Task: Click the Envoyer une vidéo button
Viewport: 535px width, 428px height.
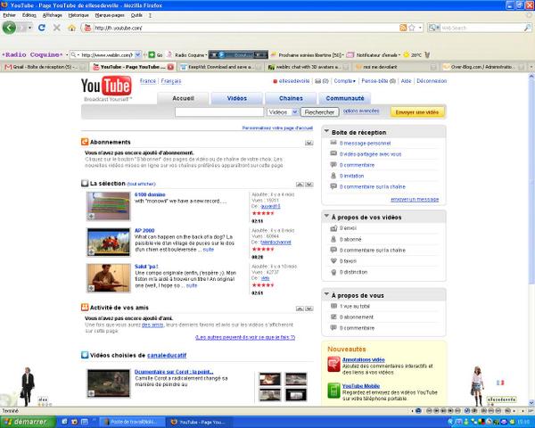Action: click(x=417, y=112)
